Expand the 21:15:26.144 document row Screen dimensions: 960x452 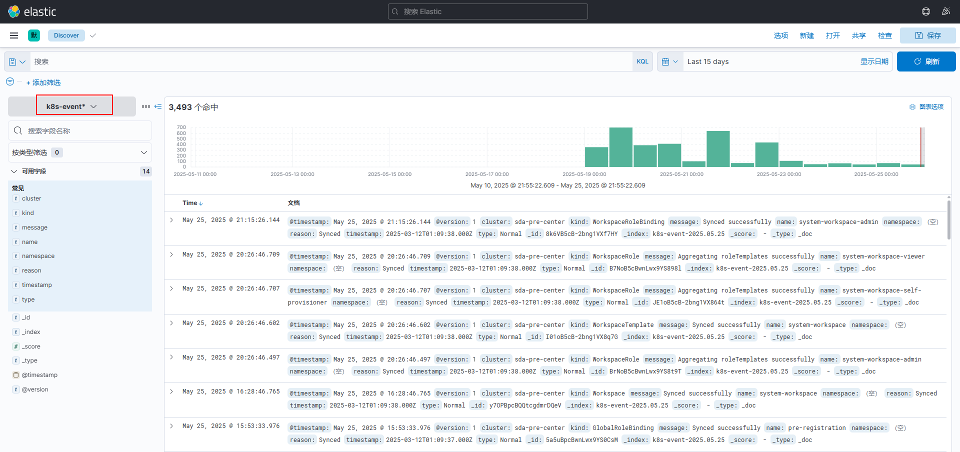click(x=171, y=220)
